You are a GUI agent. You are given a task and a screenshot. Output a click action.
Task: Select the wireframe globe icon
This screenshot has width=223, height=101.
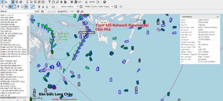point(21,2)
